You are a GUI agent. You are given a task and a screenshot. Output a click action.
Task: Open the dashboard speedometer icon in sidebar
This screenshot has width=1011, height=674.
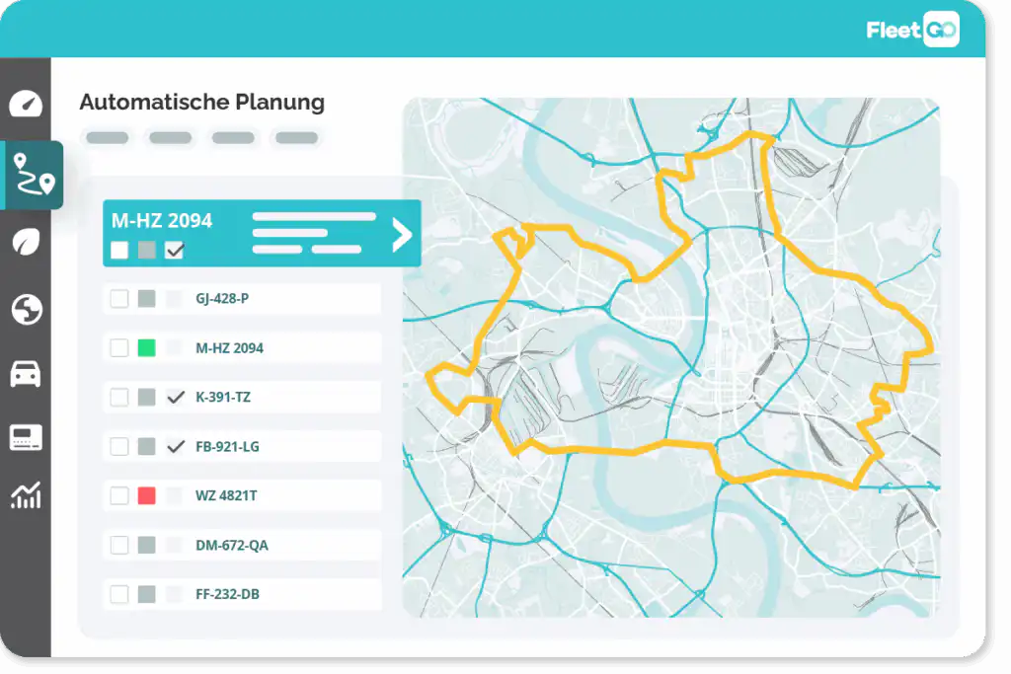point(26,103)
